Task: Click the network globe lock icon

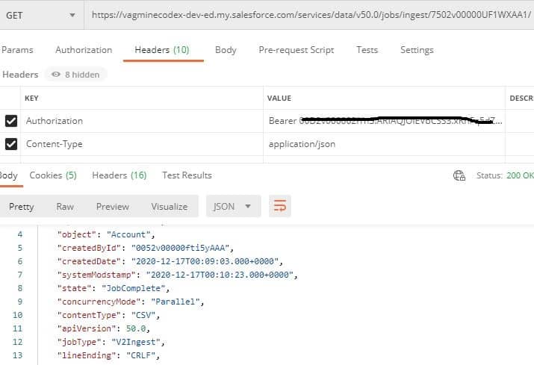Action: pyautogui.click(x=459, y=175)
